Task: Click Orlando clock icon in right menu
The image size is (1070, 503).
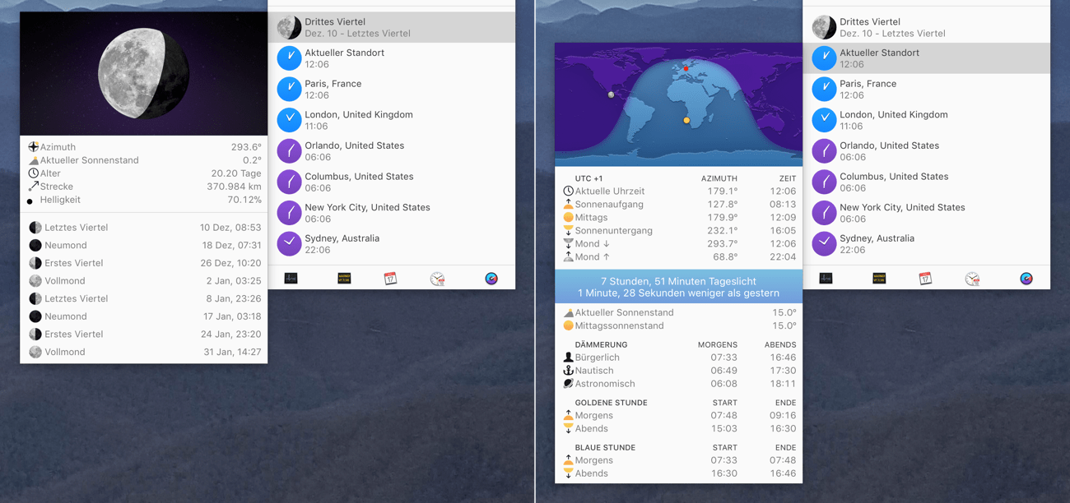Action: tap(824, 151)
